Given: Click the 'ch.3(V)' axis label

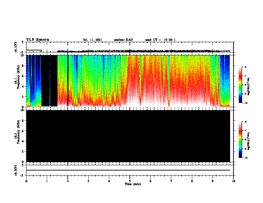Looking at the screenshot, I should (16, 170).
